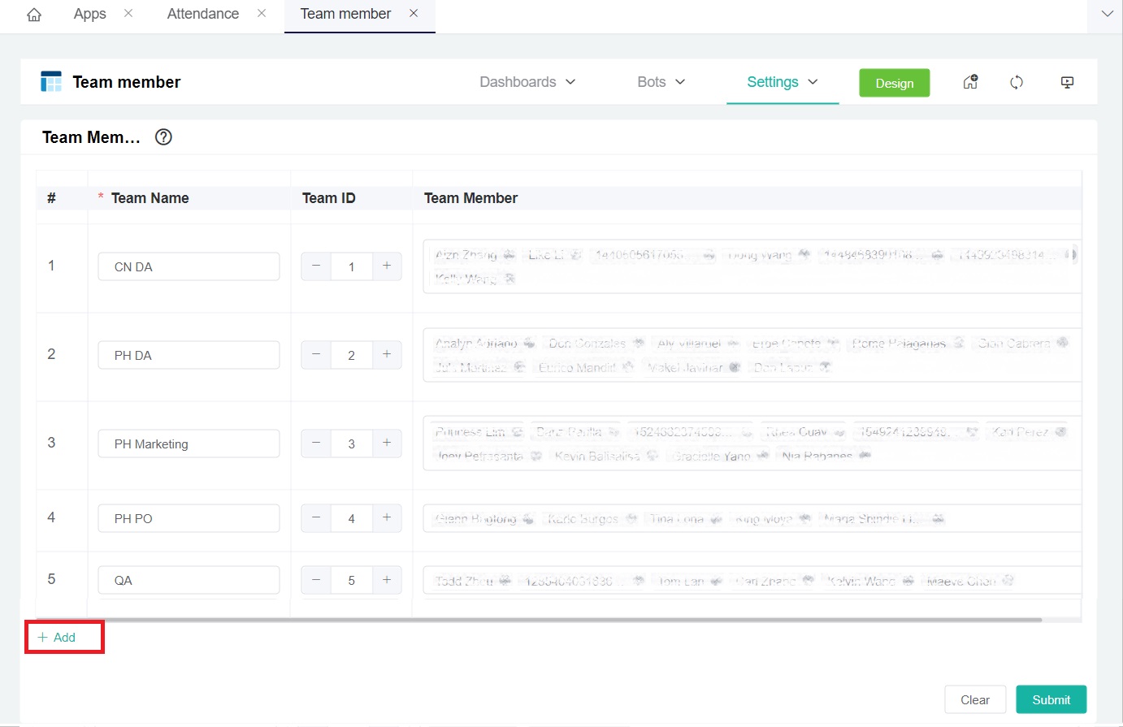This screenshot has height=727, width=1123.
Task: Click the PH PO team name field
Action: pyautogui.click(x=189, y=518)
